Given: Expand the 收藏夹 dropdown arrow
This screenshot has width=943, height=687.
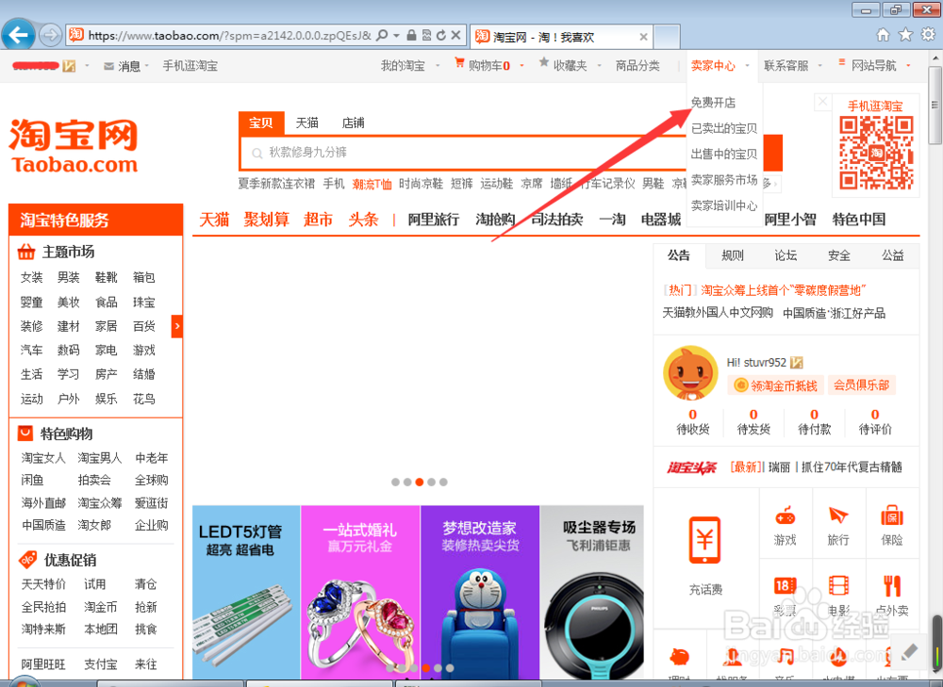Looking at the screenshot, I should [600, 66].
